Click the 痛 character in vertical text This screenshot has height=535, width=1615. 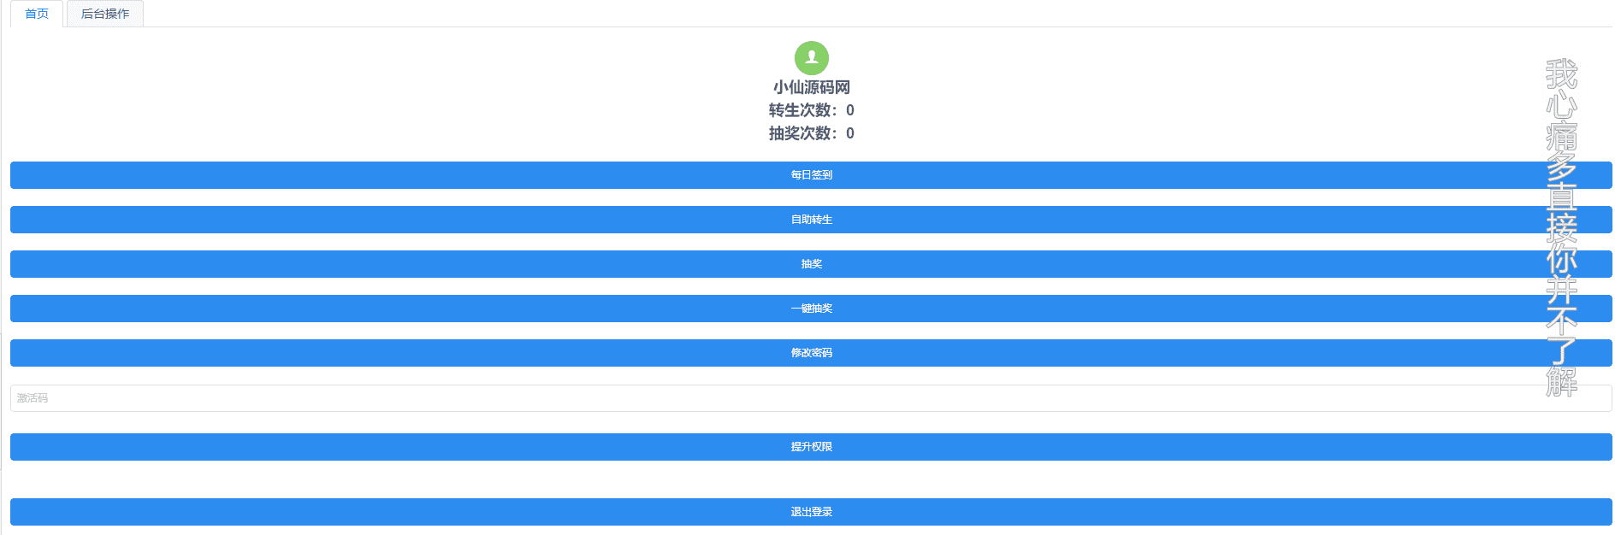pos(1562,136)
